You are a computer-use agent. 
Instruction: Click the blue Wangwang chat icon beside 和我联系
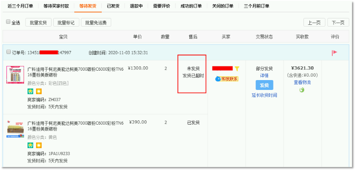[x=218, y=79]
